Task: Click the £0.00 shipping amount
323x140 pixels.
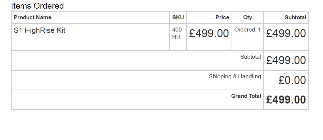Action: 292,80
